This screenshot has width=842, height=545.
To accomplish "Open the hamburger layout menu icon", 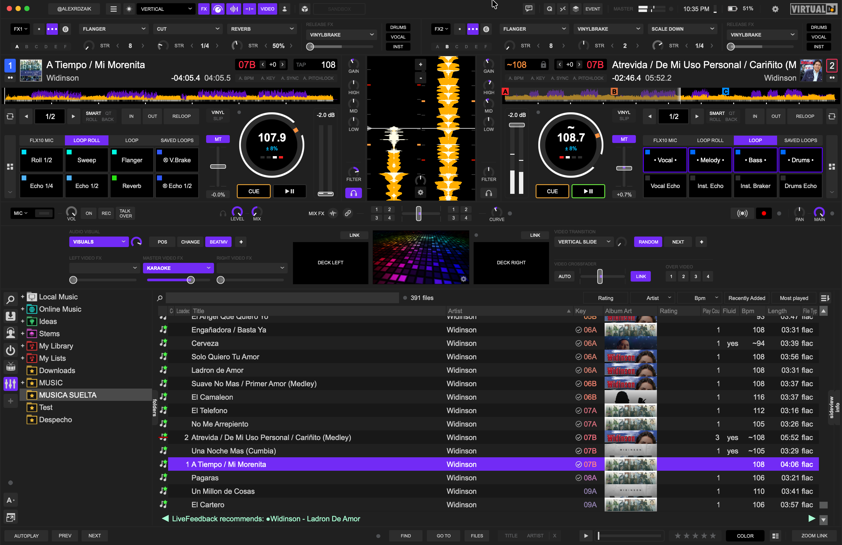I will [113, 9].
